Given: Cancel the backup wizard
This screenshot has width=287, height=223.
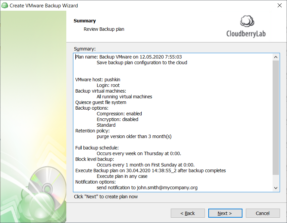Looking at the screenshot, I should 263,213.
